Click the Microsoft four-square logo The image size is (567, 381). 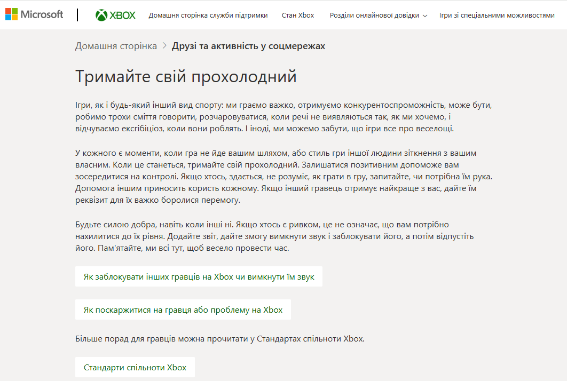11,14
